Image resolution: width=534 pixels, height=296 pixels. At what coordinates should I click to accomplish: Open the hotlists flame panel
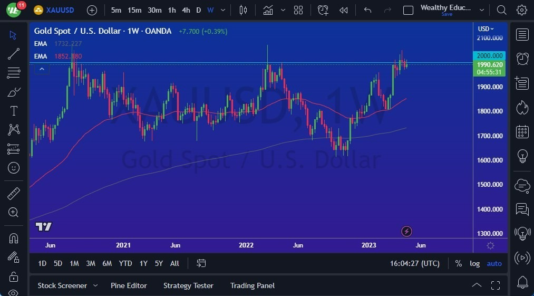click(522, 108)
